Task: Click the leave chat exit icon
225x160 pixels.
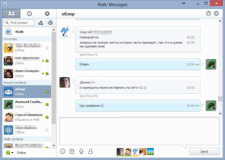Action: [217, 13]
